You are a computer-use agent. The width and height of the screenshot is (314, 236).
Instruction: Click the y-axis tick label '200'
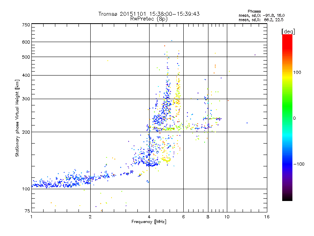26,132
